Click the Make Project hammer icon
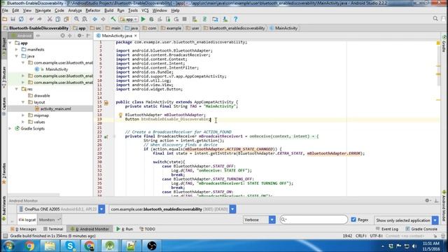The height and width of the screenshot is (252, 448). (x=113, y=19)
